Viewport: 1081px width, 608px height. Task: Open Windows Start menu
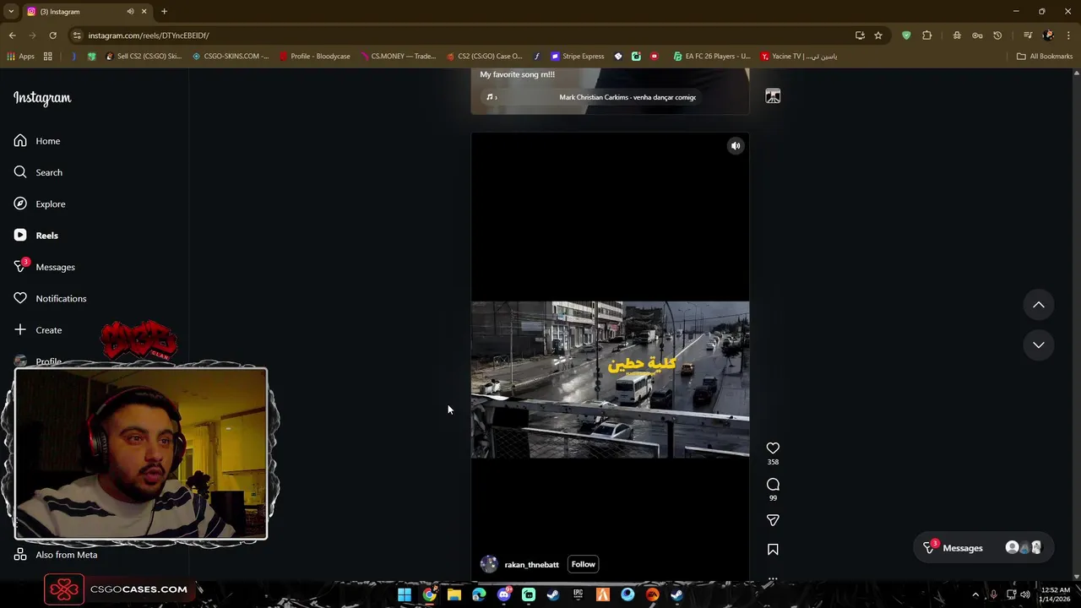(405, 595)
